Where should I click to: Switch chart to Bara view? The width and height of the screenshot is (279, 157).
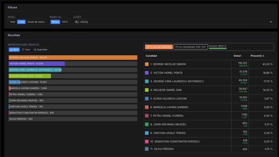(x=14, y=50)
